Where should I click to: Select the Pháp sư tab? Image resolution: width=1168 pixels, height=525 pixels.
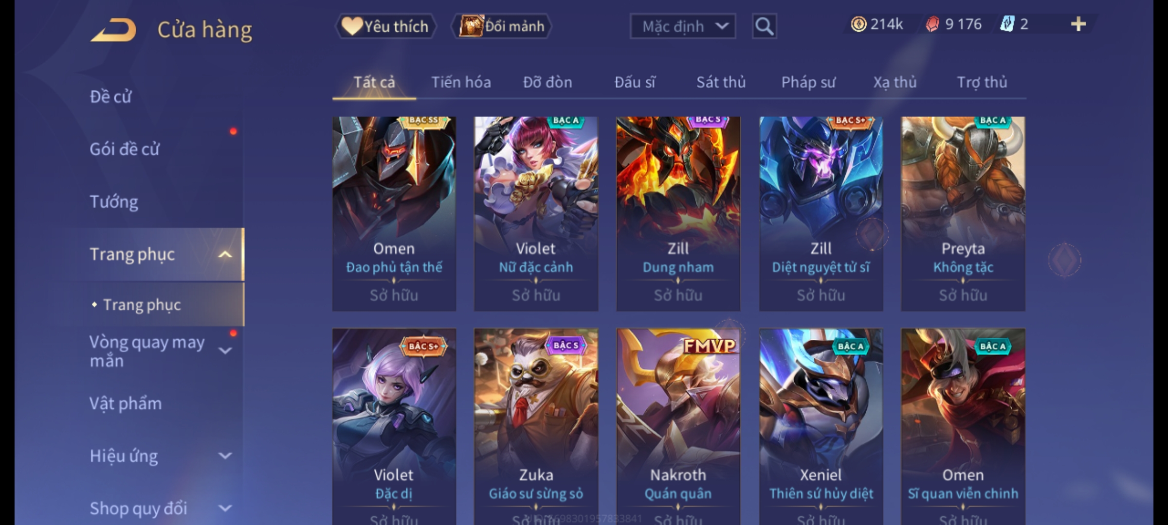pyautogui.click(x=808, y=82)
